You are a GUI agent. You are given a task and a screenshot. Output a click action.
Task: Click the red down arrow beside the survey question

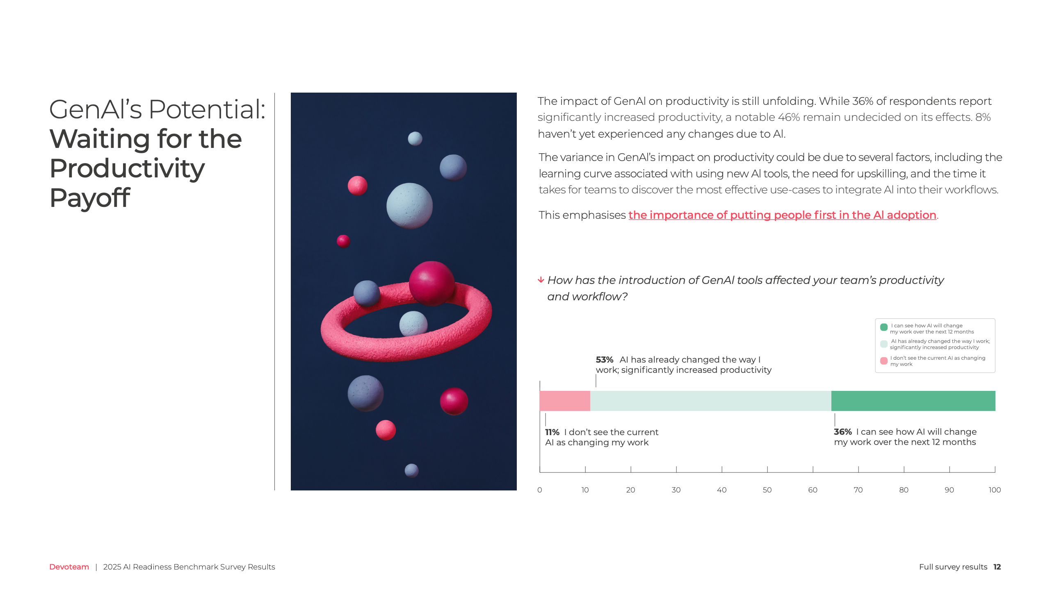(x=541, y=280)
